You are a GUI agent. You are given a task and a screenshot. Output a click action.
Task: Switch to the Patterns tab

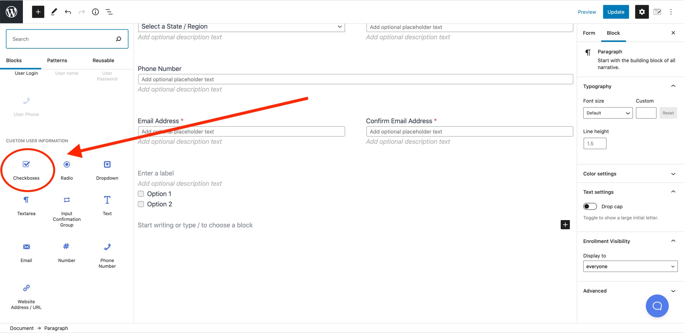point(57,60)
